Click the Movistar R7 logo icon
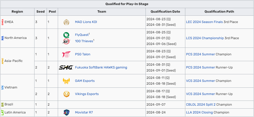This screenshot has height=117, width=254. pyautogui.click(x=66, y=112)
